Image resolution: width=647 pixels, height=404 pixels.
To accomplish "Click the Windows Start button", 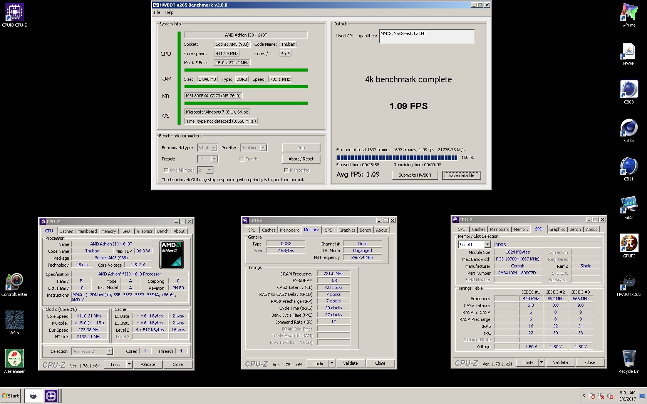I will tap(10, 396).
